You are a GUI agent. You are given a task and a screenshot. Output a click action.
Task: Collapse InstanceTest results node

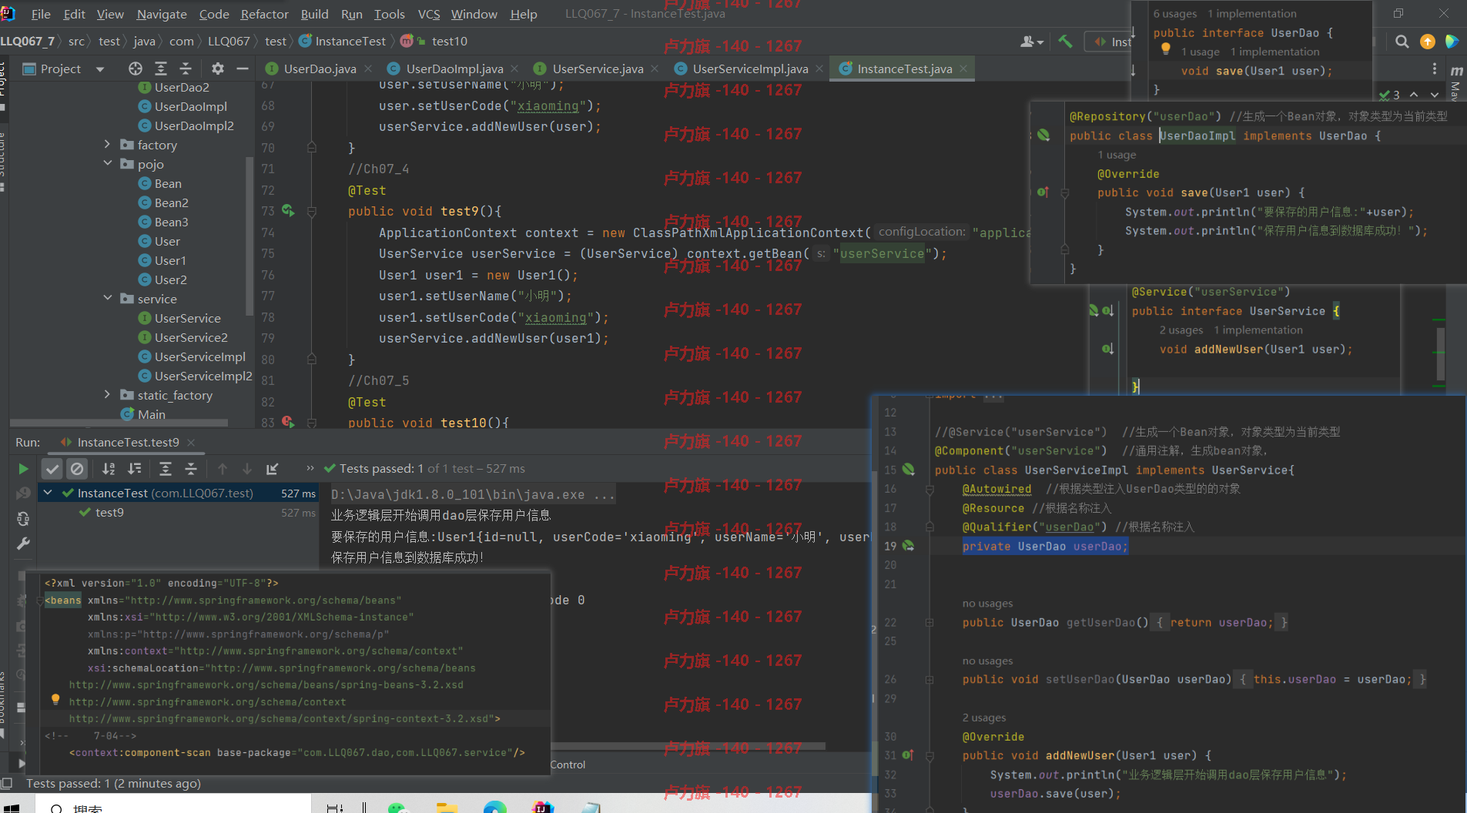(48, 493)
